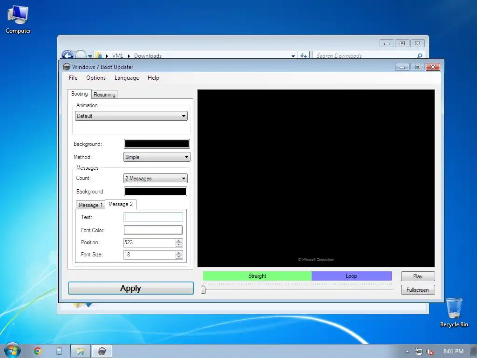The width and height of the screenshot is (477, 358).
Task: Decrease Position with the down arrow
Action: coord(179,245)
